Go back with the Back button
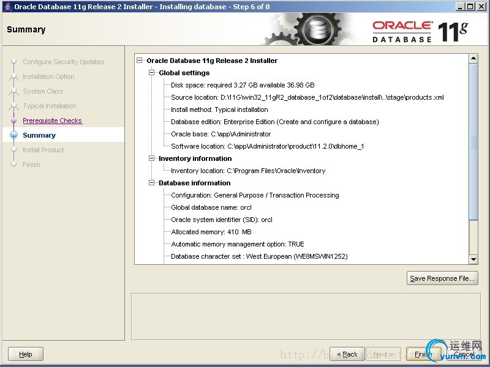 click(347, 354)
